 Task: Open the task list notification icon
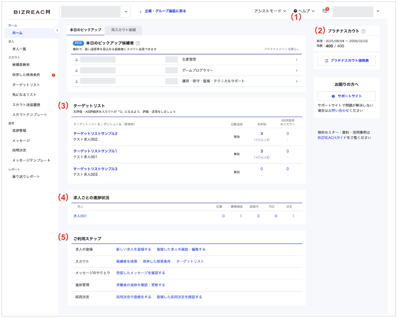[325, 11]
